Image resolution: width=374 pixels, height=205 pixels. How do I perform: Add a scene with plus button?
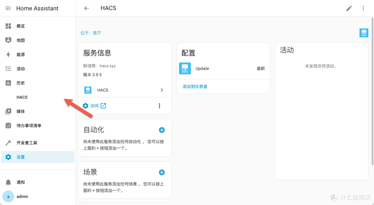[162, 172]
